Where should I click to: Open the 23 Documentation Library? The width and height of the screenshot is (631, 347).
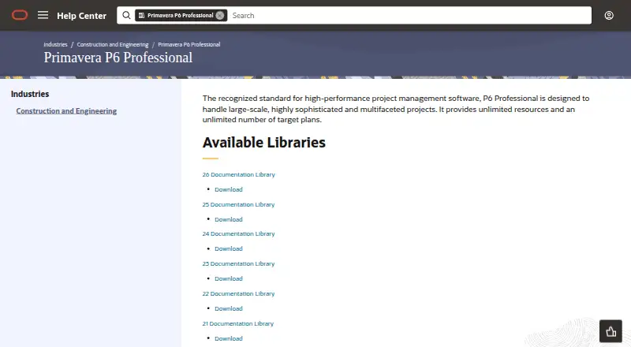pos(239,263)
